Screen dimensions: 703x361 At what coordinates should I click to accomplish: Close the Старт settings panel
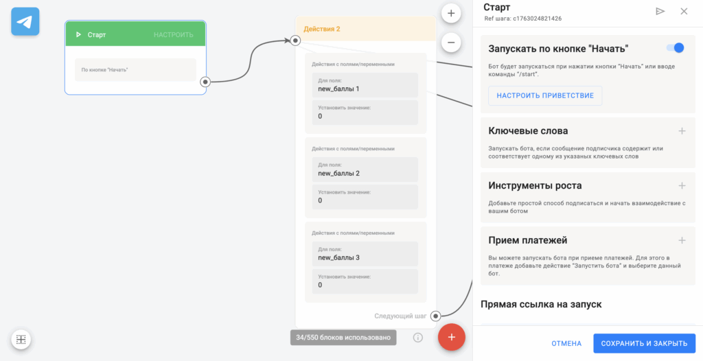pyautogui.click(x=684, y=11)
